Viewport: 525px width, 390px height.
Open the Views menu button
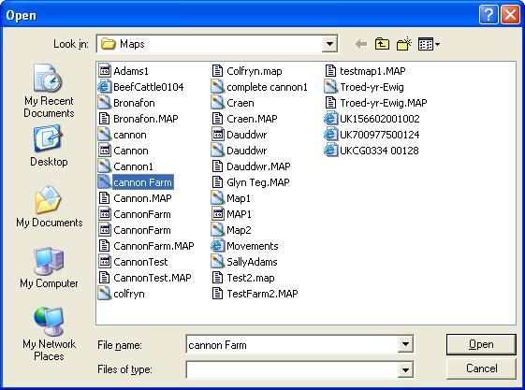(x=429, y=44)
